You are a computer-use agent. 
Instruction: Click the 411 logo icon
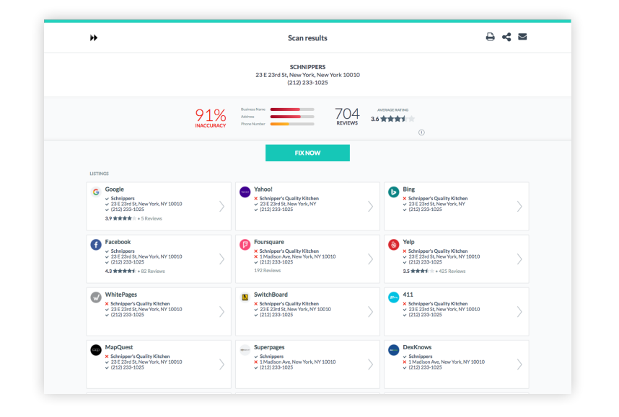coord(394,297)
